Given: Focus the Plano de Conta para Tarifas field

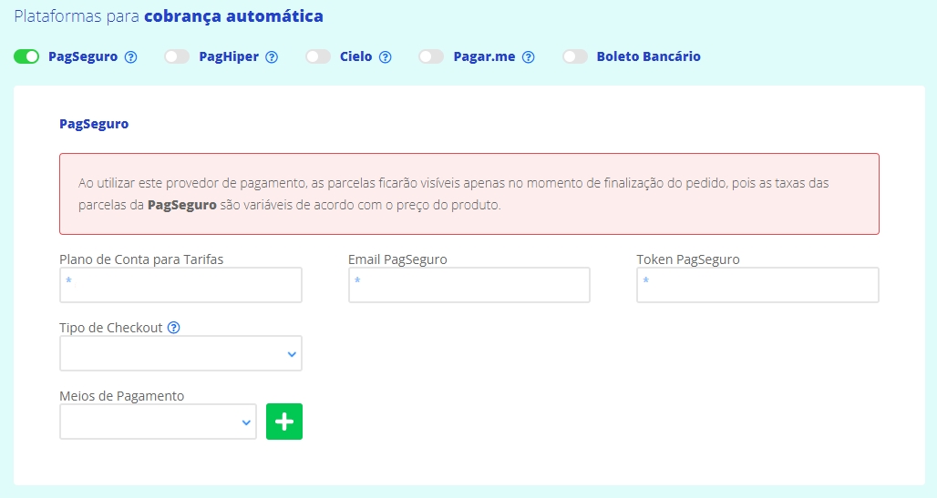Looking at the screenshot, I should pos(180,285).
